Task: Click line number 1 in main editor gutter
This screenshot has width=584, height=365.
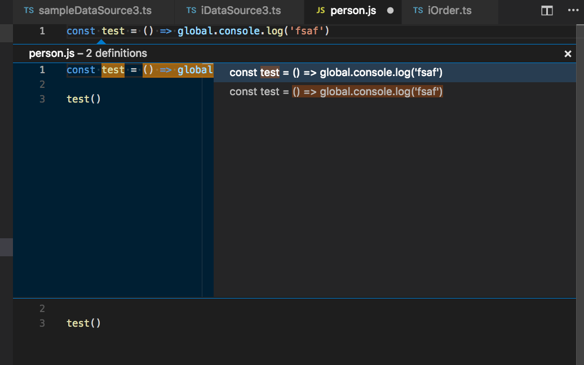Action: [42, 31]
